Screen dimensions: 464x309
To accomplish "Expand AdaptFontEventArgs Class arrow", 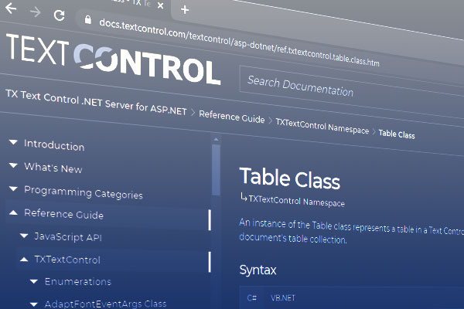I will (34, 304).
